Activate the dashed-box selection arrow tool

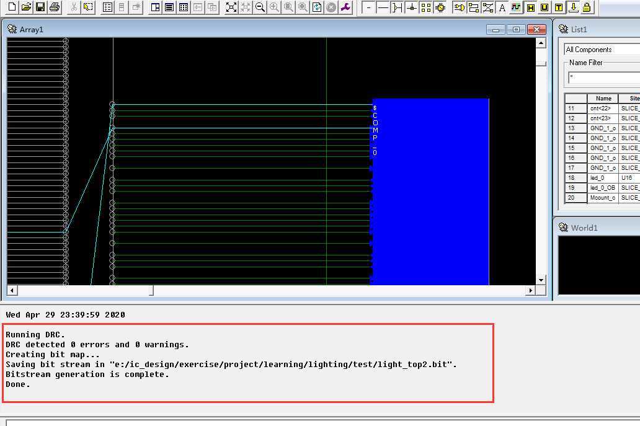pos(88,7)
